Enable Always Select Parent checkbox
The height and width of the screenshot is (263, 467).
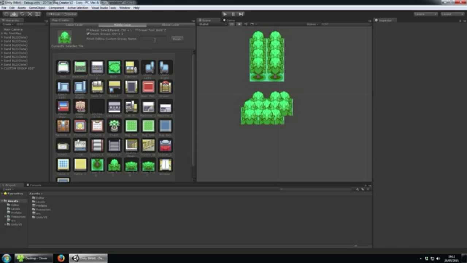tap(88, 30)
